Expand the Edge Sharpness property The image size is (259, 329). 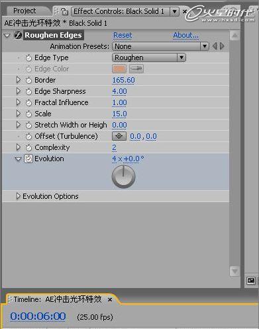click(19, 91)
